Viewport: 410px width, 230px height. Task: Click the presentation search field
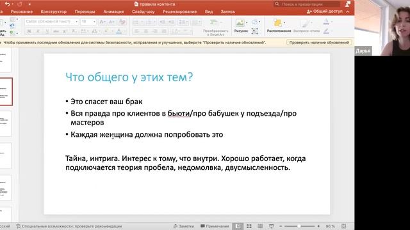[307, 4]
